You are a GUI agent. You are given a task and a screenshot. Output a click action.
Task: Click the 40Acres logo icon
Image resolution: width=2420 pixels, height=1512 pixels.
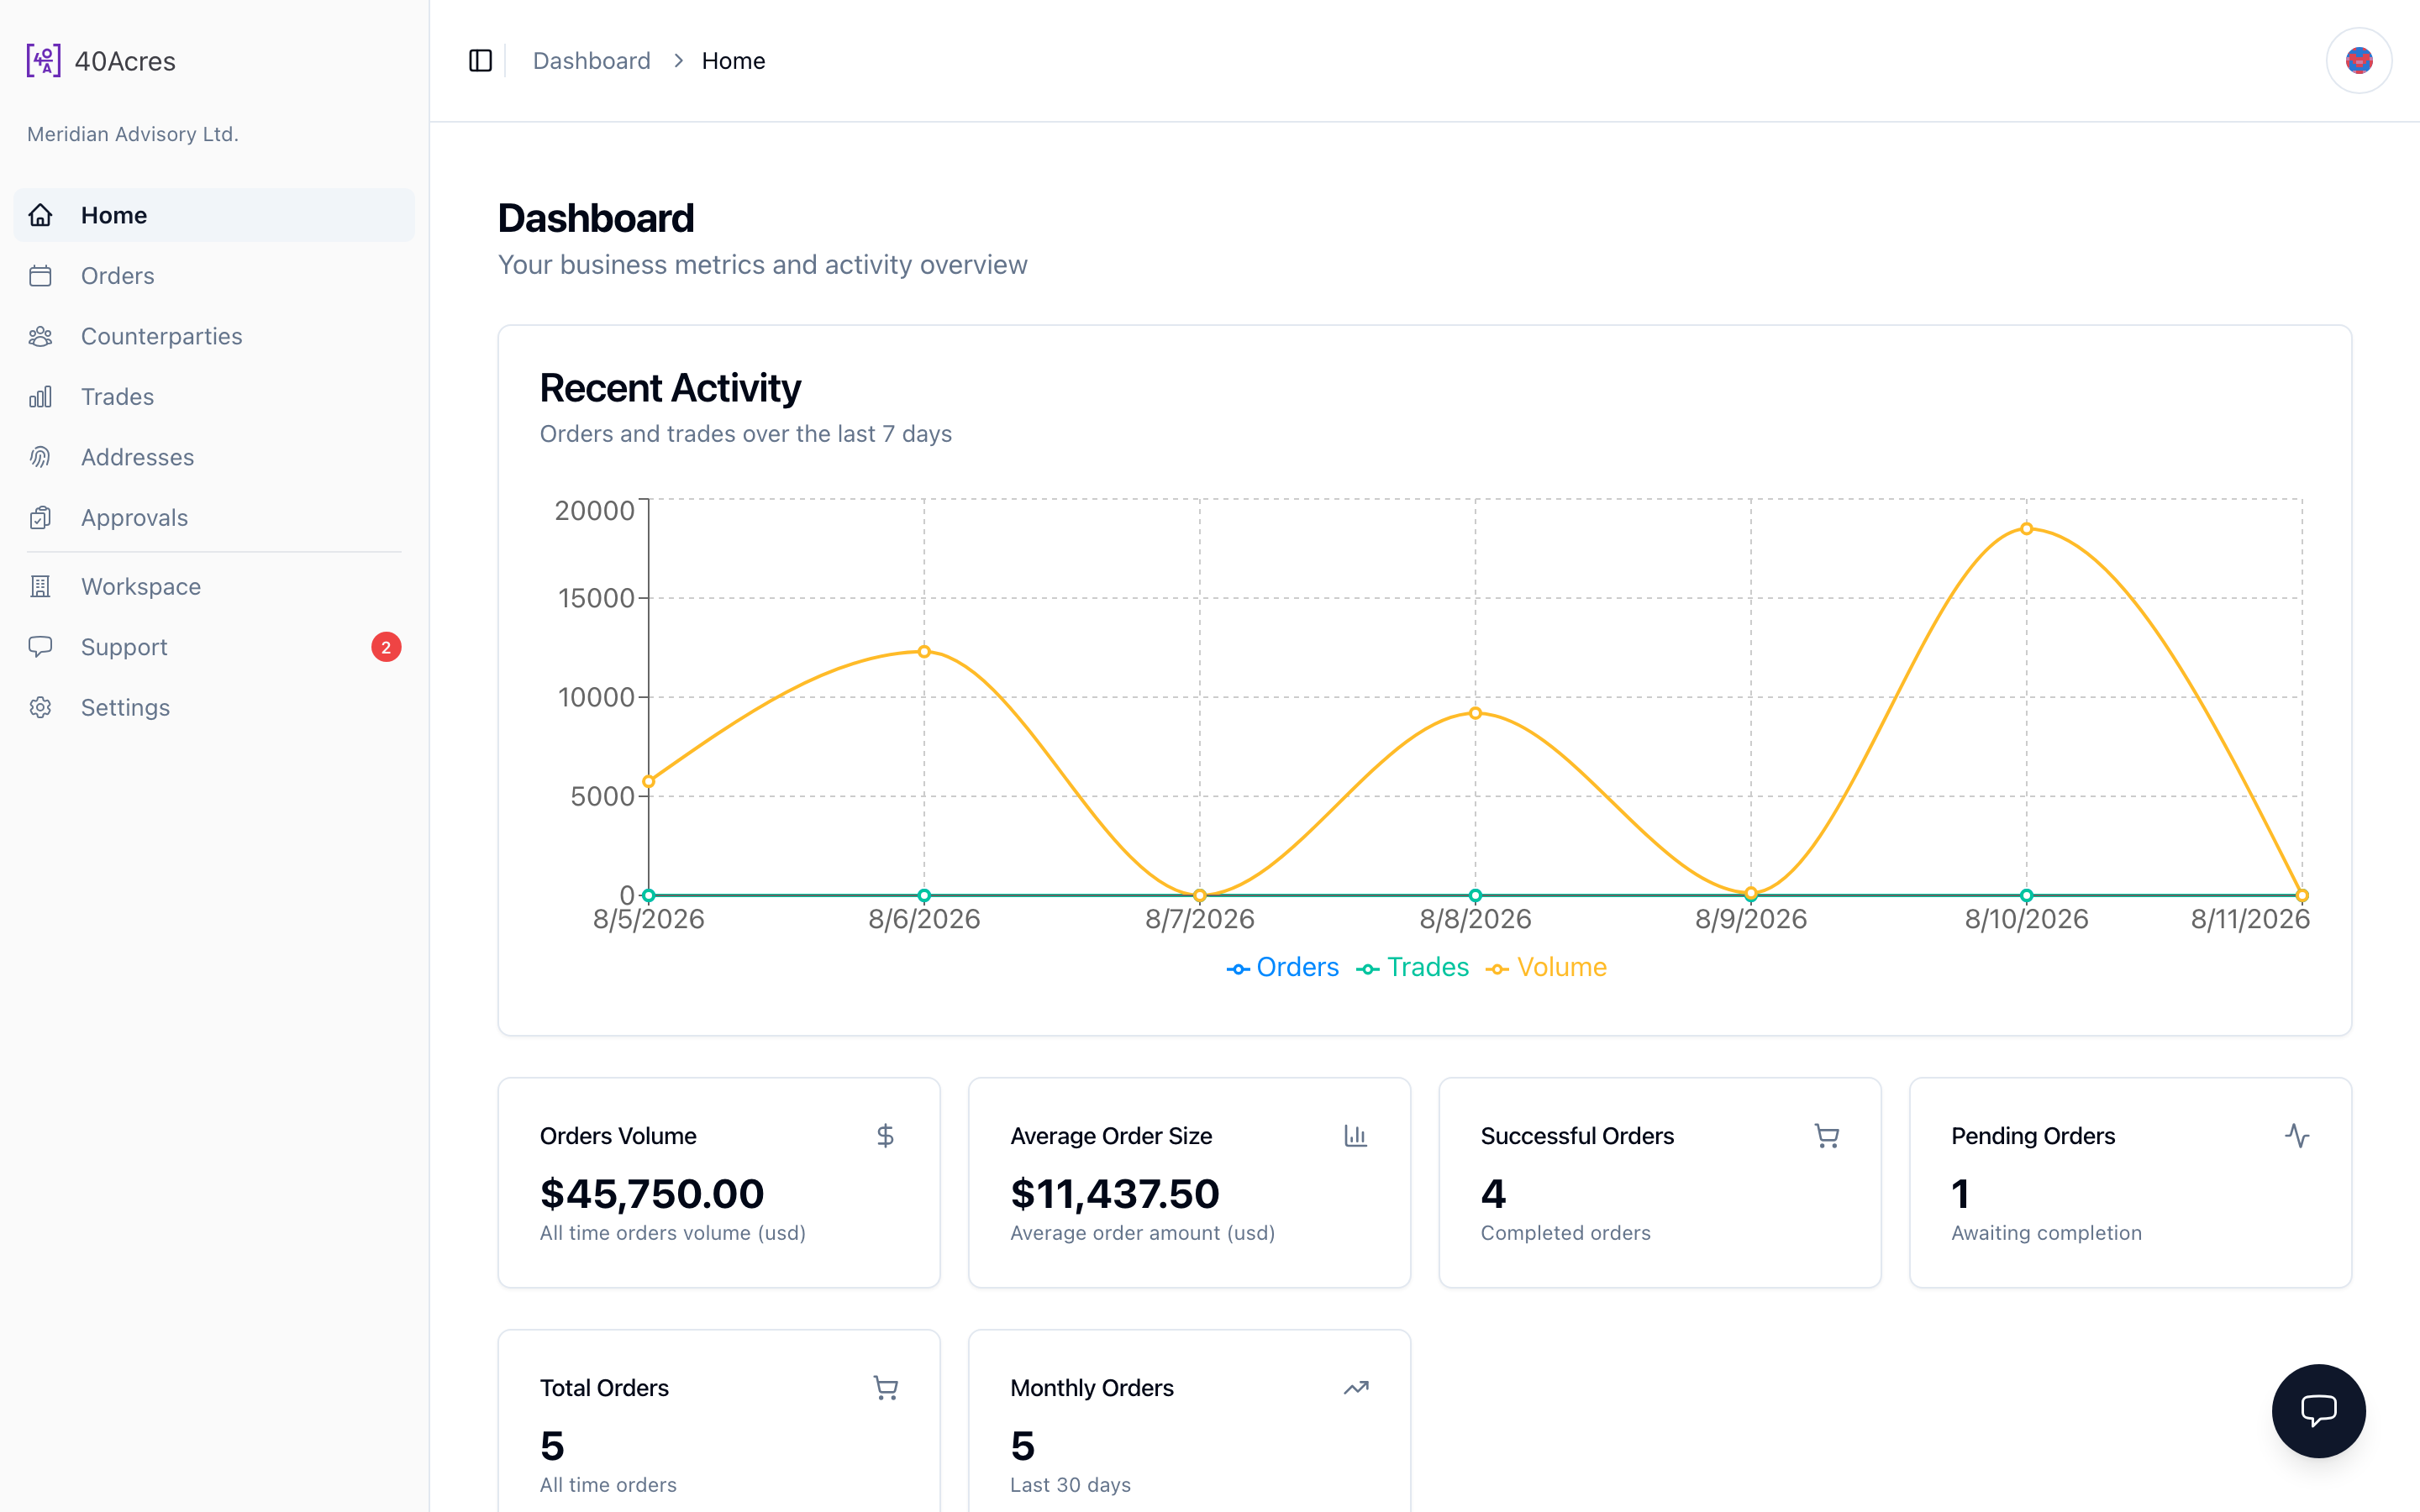click(x=43, y=60)
